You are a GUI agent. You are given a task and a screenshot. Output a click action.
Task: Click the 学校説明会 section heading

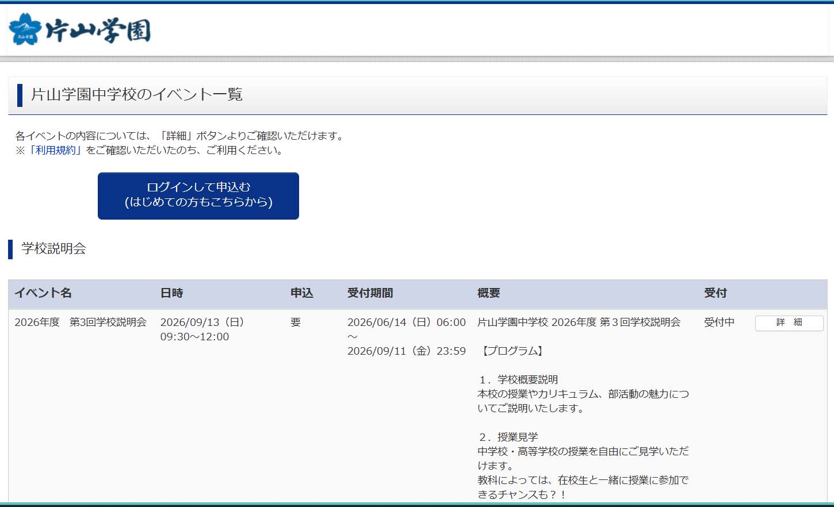pos(53,248)
